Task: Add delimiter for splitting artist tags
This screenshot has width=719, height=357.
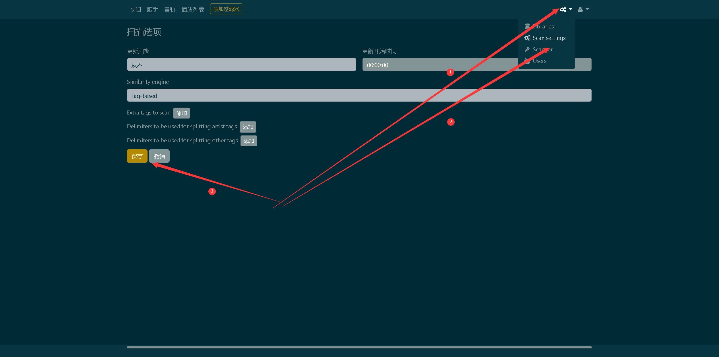Action: coord(248,127)
